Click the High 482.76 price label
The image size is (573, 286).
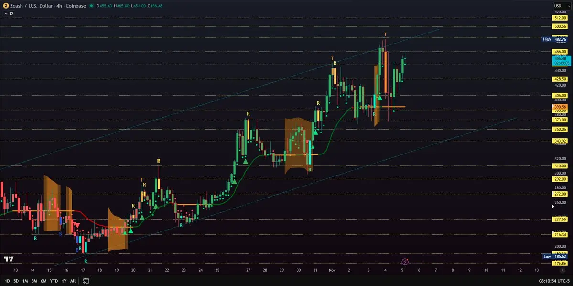coord(555,39)
